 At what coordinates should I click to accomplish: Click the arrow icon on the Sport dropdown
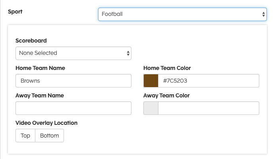pyautogui.click(x=264, y=14)
